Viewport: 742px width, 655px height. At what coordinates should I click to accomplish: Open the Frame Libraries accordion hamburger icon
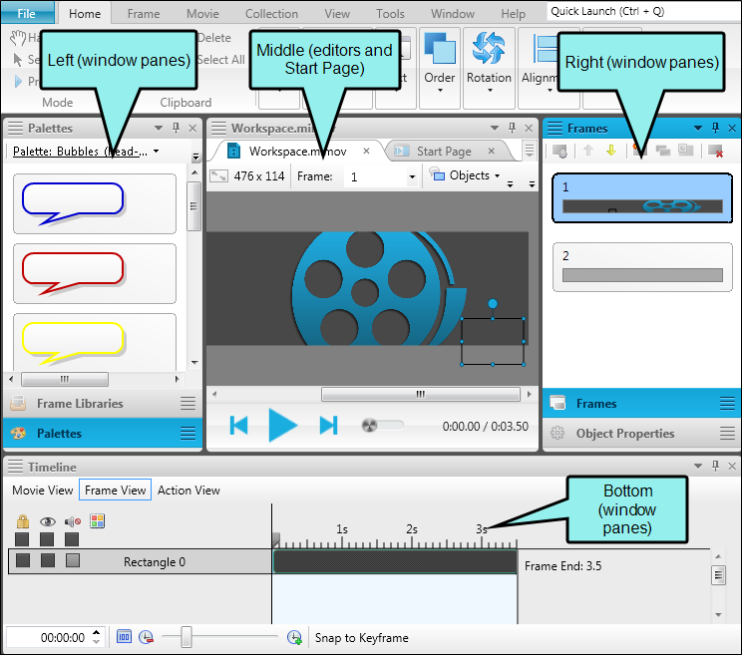[187, 403]
